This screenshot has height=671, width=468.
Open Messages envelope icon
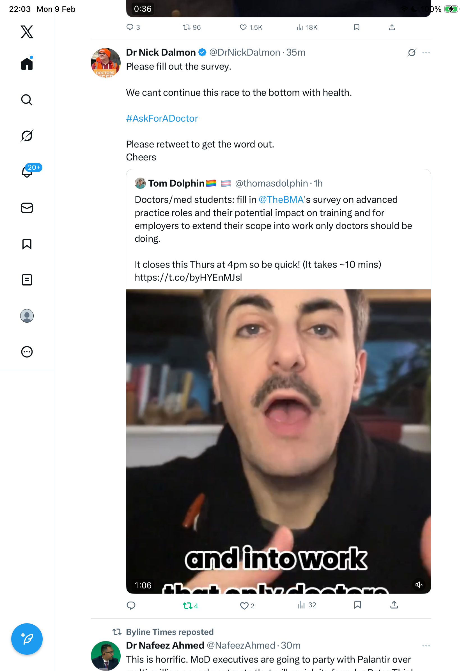pos(27,208)
